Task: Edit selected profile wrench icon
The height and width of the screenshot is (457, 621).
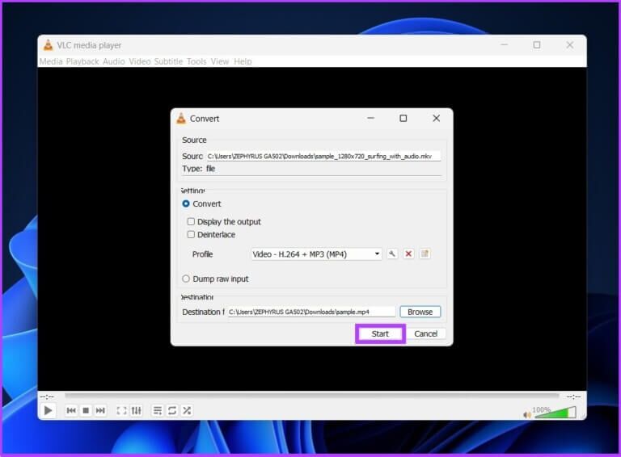Action: pos(392,254)
